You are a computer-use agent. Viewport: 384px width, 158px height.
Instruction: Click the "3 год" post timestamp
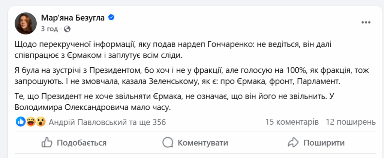tap(49, 28)
